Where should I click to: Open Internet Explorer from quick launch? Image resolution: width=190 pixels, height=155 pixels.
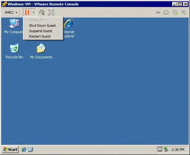tap(24, 150)
